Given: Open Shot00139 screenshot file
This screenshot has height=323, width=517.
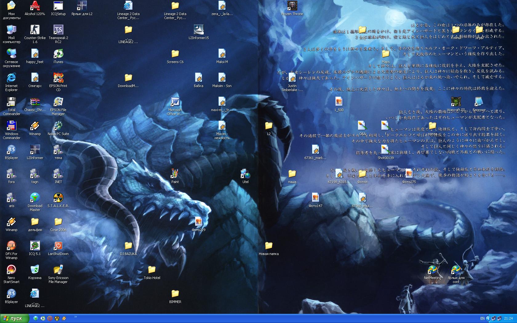Looking at the screenshot, I should (386, 152).
